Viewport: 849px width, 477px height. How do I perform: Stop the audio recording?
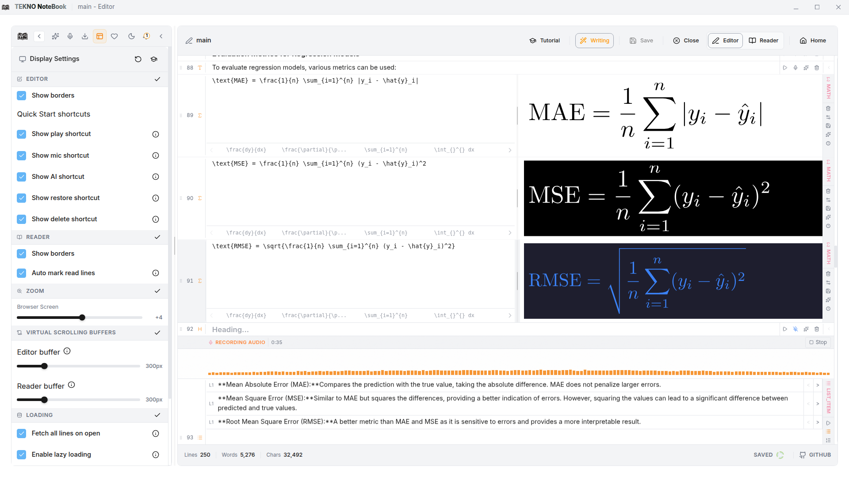818,342
